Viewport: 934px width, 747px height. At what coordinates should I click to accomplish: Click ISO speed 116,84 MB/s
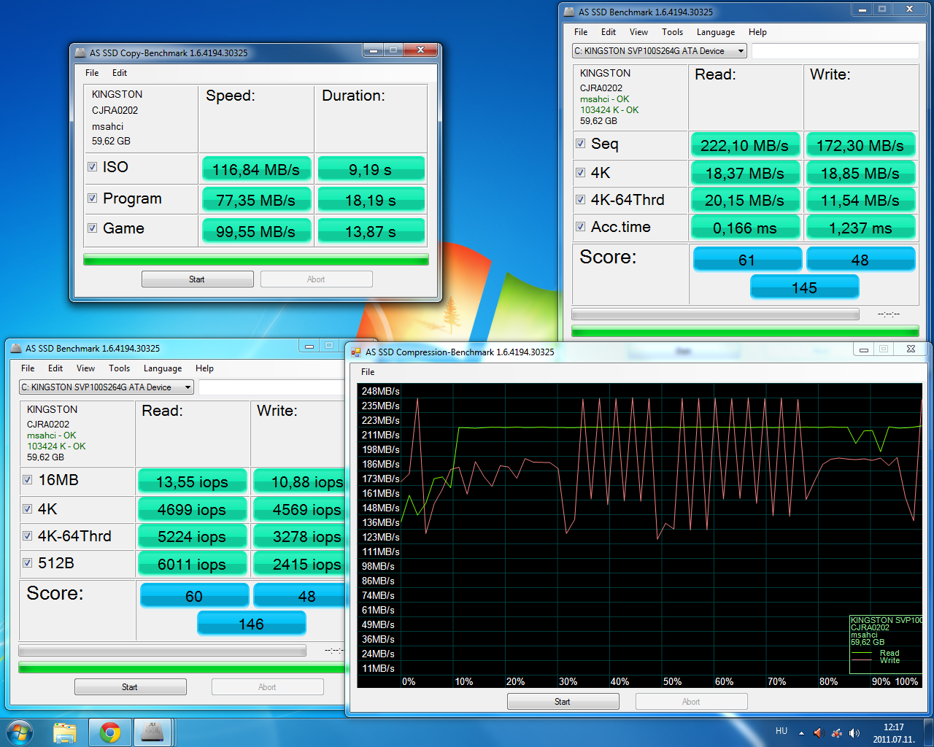tap(256, 169)
